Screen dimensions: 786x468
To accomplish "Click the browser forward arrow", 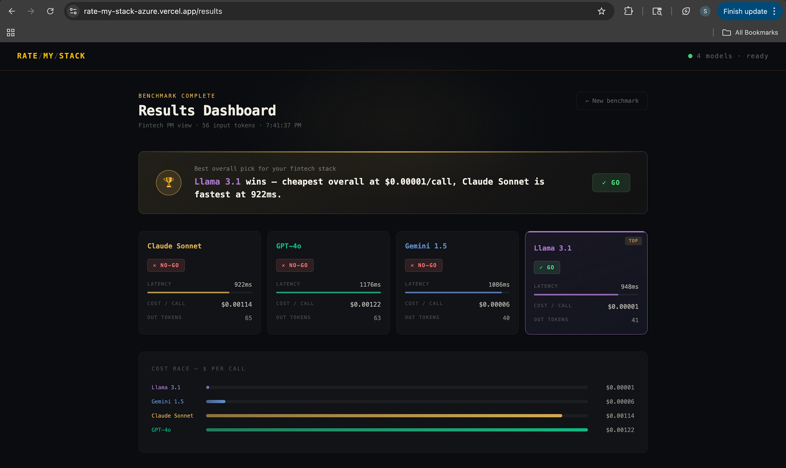I will click(x=31, y=11).
